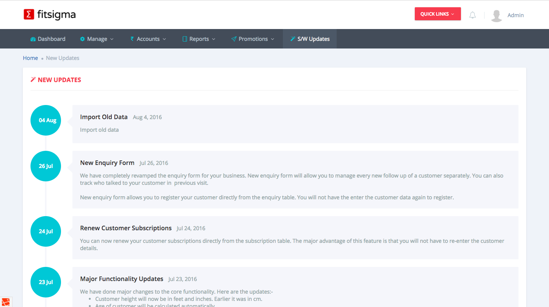This screenshot has width=549, height=307.
Task: Open the notifications bell
Action: (472, 15)
